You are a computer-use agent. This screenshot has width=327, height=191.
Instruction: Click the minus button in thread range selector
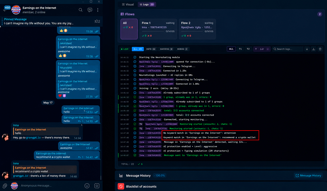coord(268,49)
